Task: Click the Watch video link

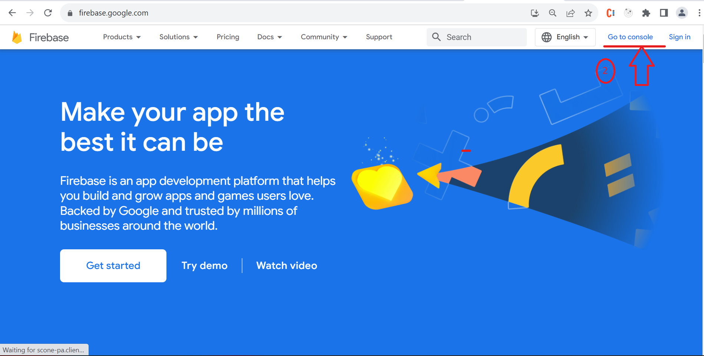Action: click(287, 266)
